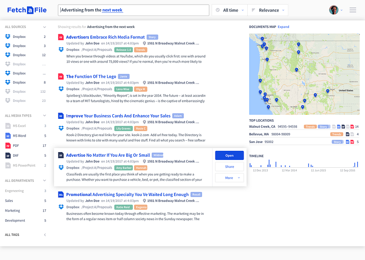
Task: Click the Trends tag in Bellevue row
Action: point(337,134)
